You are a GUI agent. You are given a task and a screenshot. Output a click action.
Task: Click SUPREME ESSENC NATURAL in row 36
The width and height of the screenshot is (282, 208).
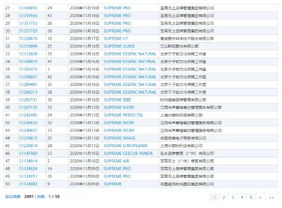coord(130,77)
